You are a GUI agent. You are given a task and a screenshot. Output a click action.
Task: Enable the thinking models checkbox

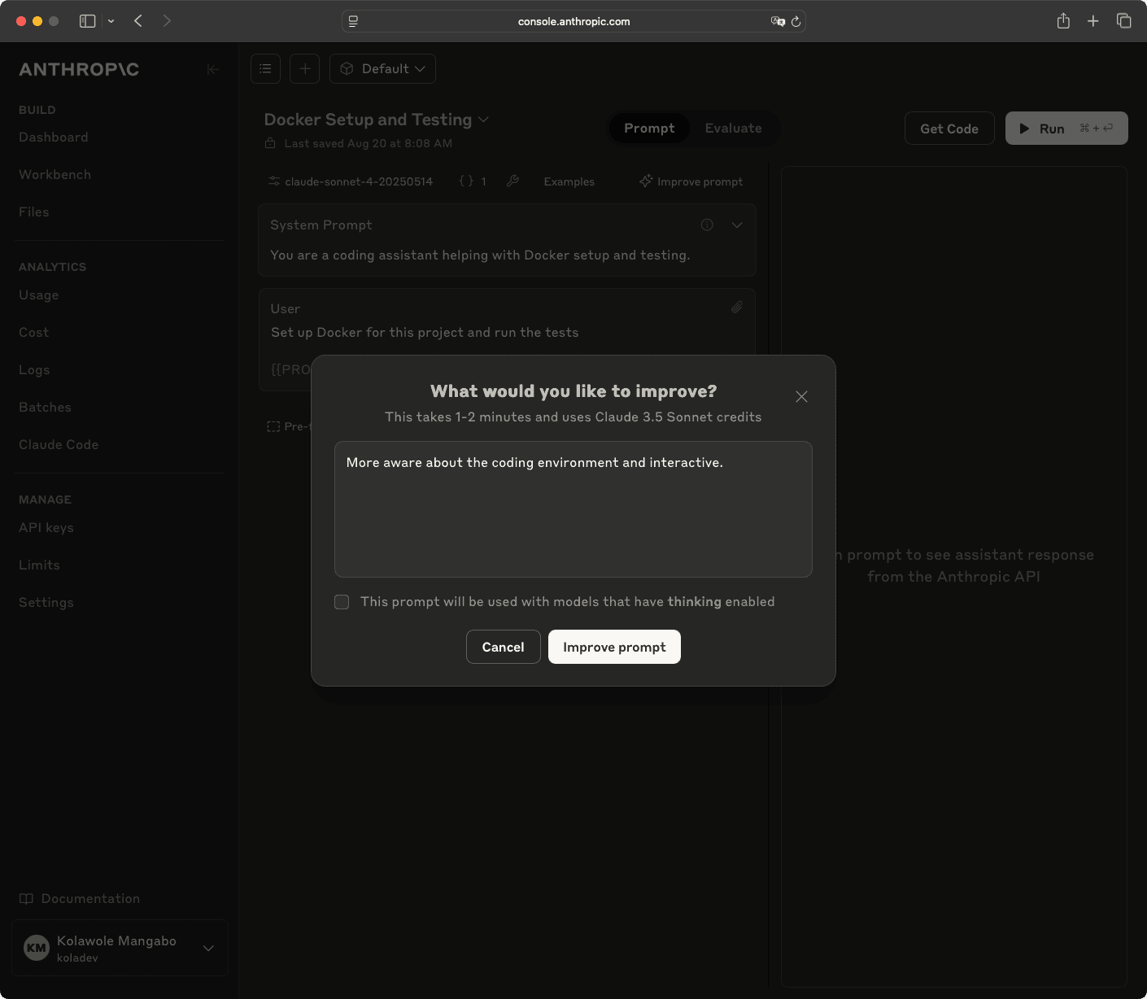pyautogui.click(x=342, y=602)
